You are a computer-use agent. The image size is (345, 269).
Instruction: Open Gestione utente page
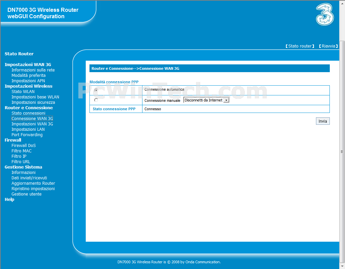[x=26, y=194]
